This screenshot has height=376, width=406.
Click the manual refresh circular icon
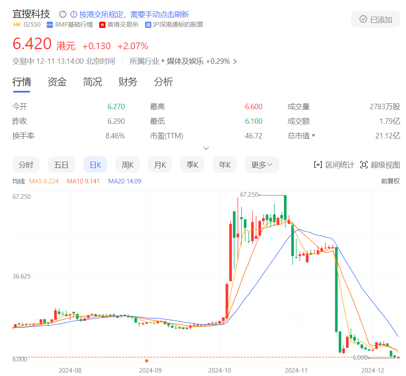tap(63, 14)
